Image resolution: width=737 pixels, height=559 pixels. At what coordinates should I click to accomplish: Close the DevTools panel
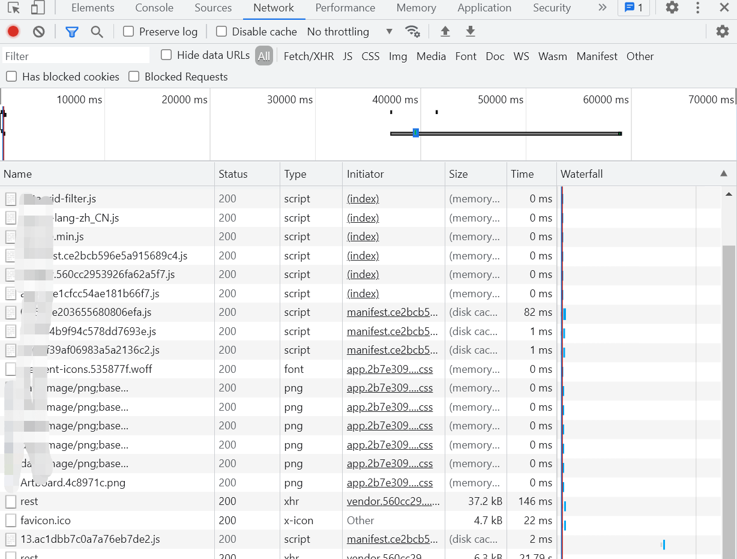pos(724,8)
